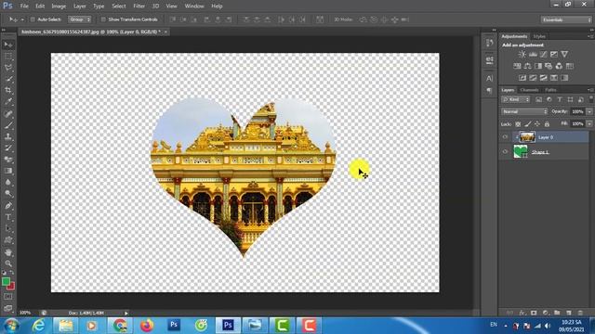Open Chrome from the Windows taskbar
This screenshot has height=334, width=595.
120,326
